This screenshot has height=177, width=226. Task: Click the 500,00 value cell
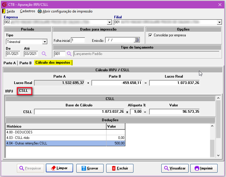pos(115,143)
